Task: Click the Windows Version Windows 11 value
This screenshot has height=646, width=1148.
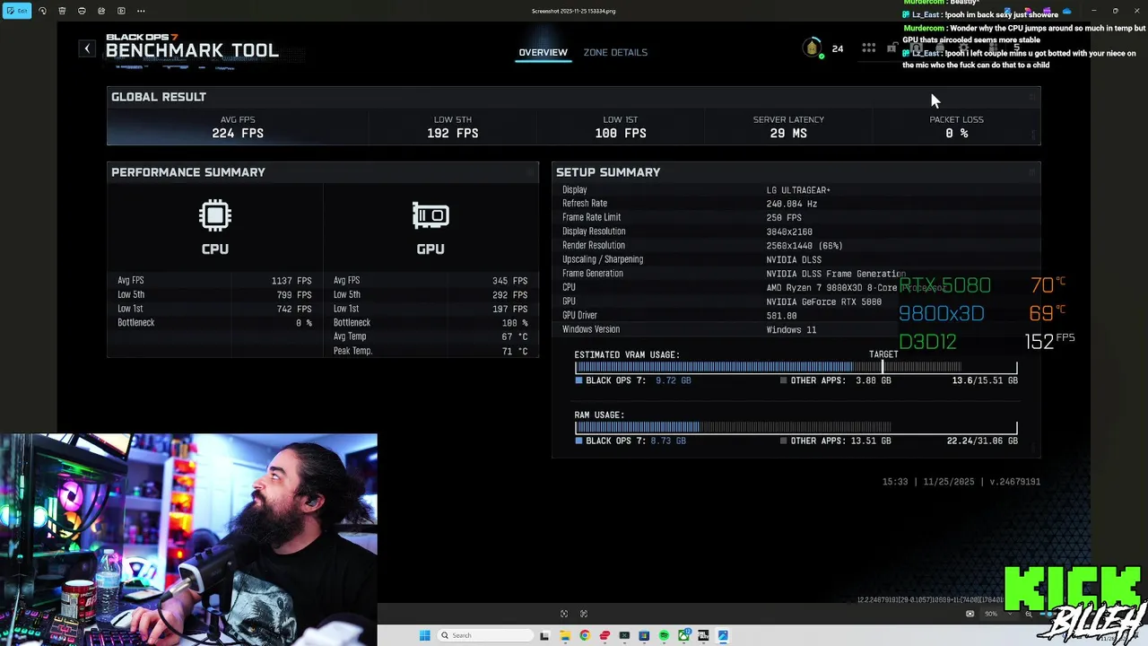Action: [791, 330]
